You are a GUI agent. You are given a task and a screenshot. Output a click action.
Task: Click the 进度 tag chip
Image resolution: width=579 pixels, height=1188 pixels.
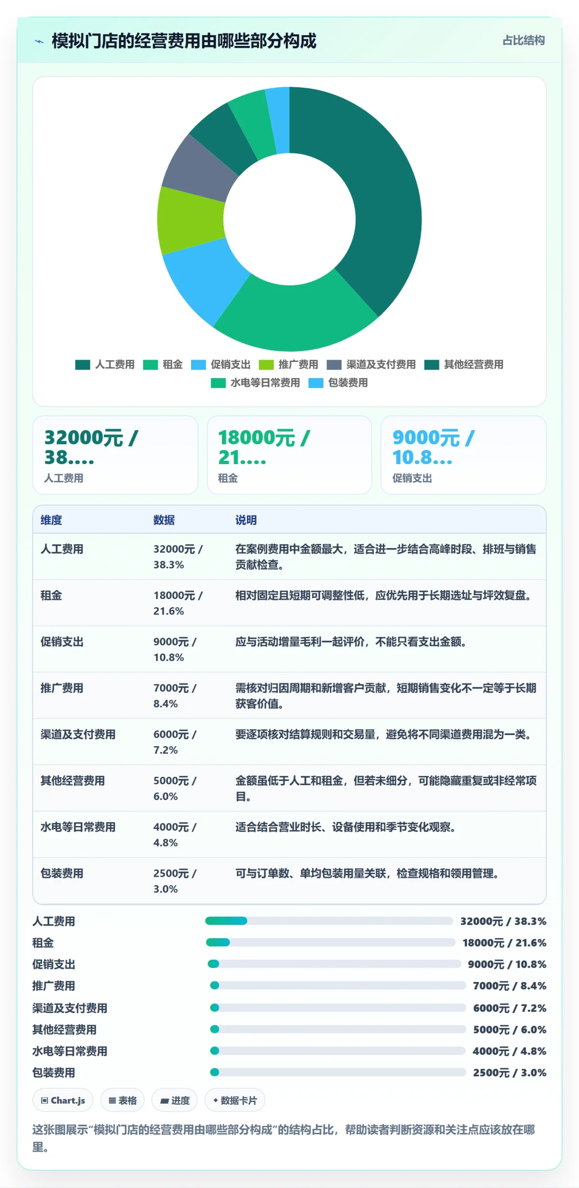tap(174, 1100)
